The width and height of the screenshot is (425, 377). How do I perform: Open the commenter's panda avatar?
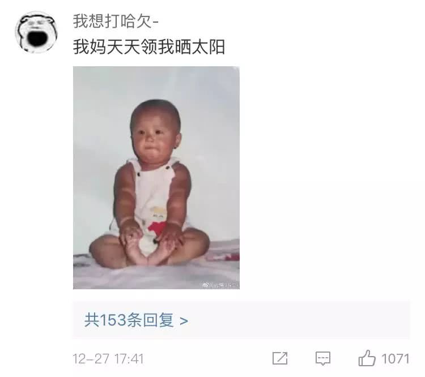(x=36, y=32)
